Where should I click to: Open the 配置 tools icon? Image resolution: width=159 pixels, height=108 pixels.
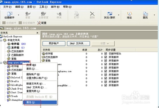click(42, 23)
